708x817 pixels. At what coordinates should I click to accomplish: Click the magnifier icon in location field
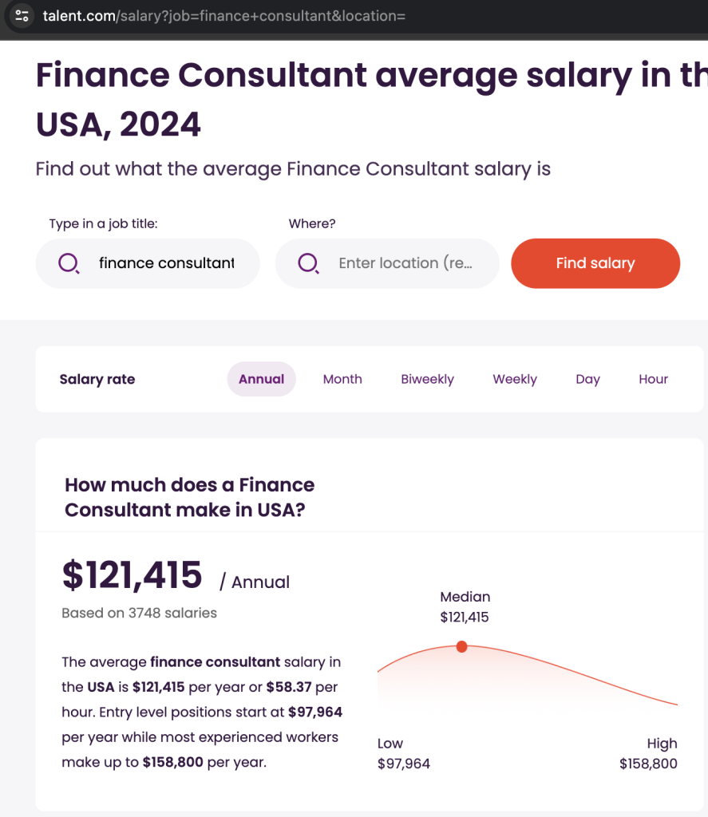click(x=308, y=263)
